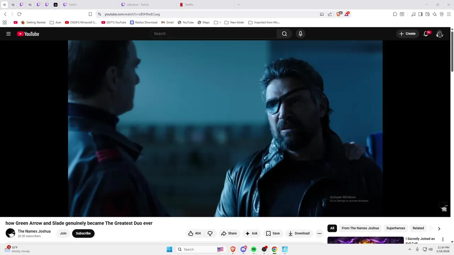Click the video player frame
This screenshot has height=255, width=454.
[x=225, y=128]
